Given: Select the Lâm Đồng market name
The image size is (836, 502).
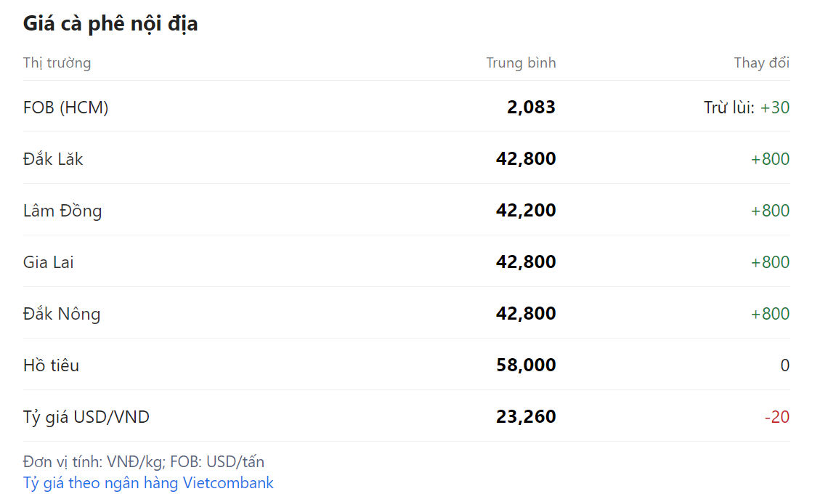Looking at the screenshot, I should pos(62,211).
